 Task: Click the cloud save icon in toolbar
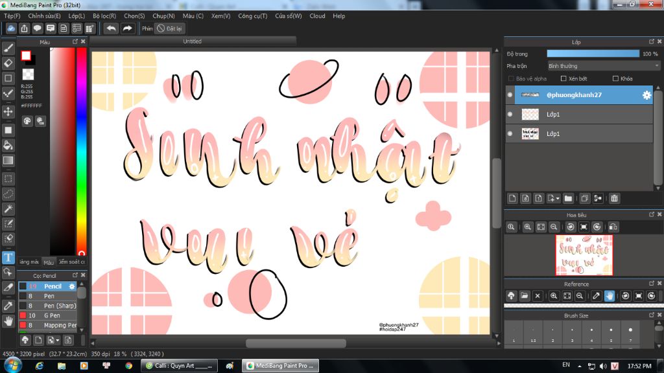pyautogui.click(x=11, y=28)
